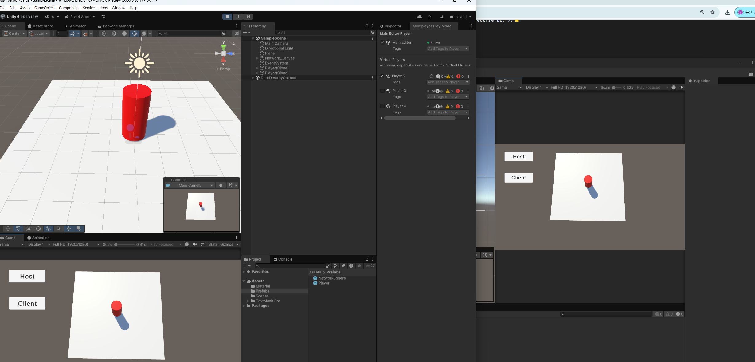Lock the Hierarchy panel
The image size is (755, 362).
coord(367,26)
